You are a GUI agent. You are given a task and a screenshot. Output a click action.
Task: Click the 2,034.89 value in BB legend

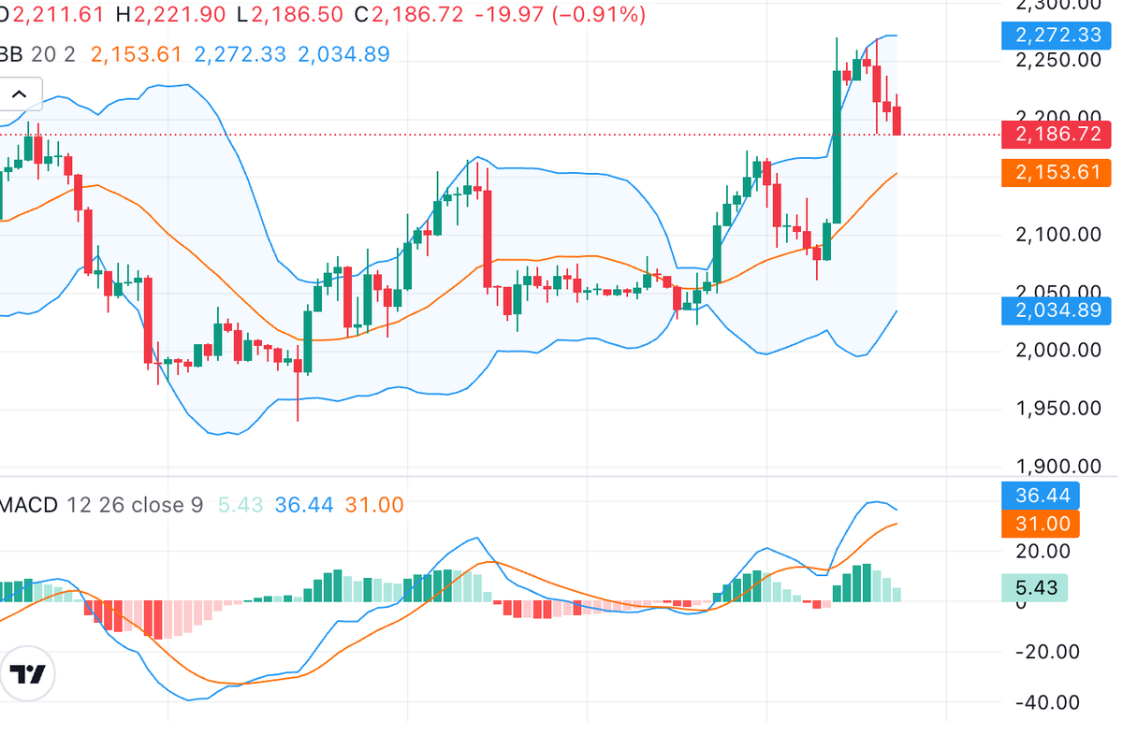click(343, 54)
